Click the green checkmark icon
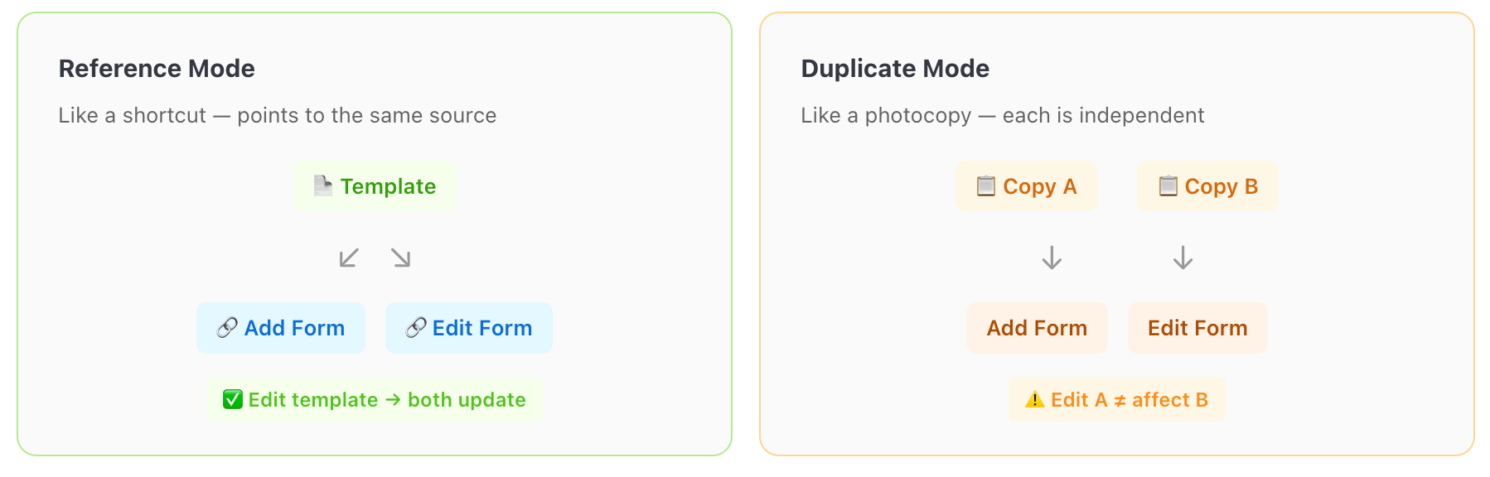The height and width of the screenshot is (477, 1490). point(233,399)
